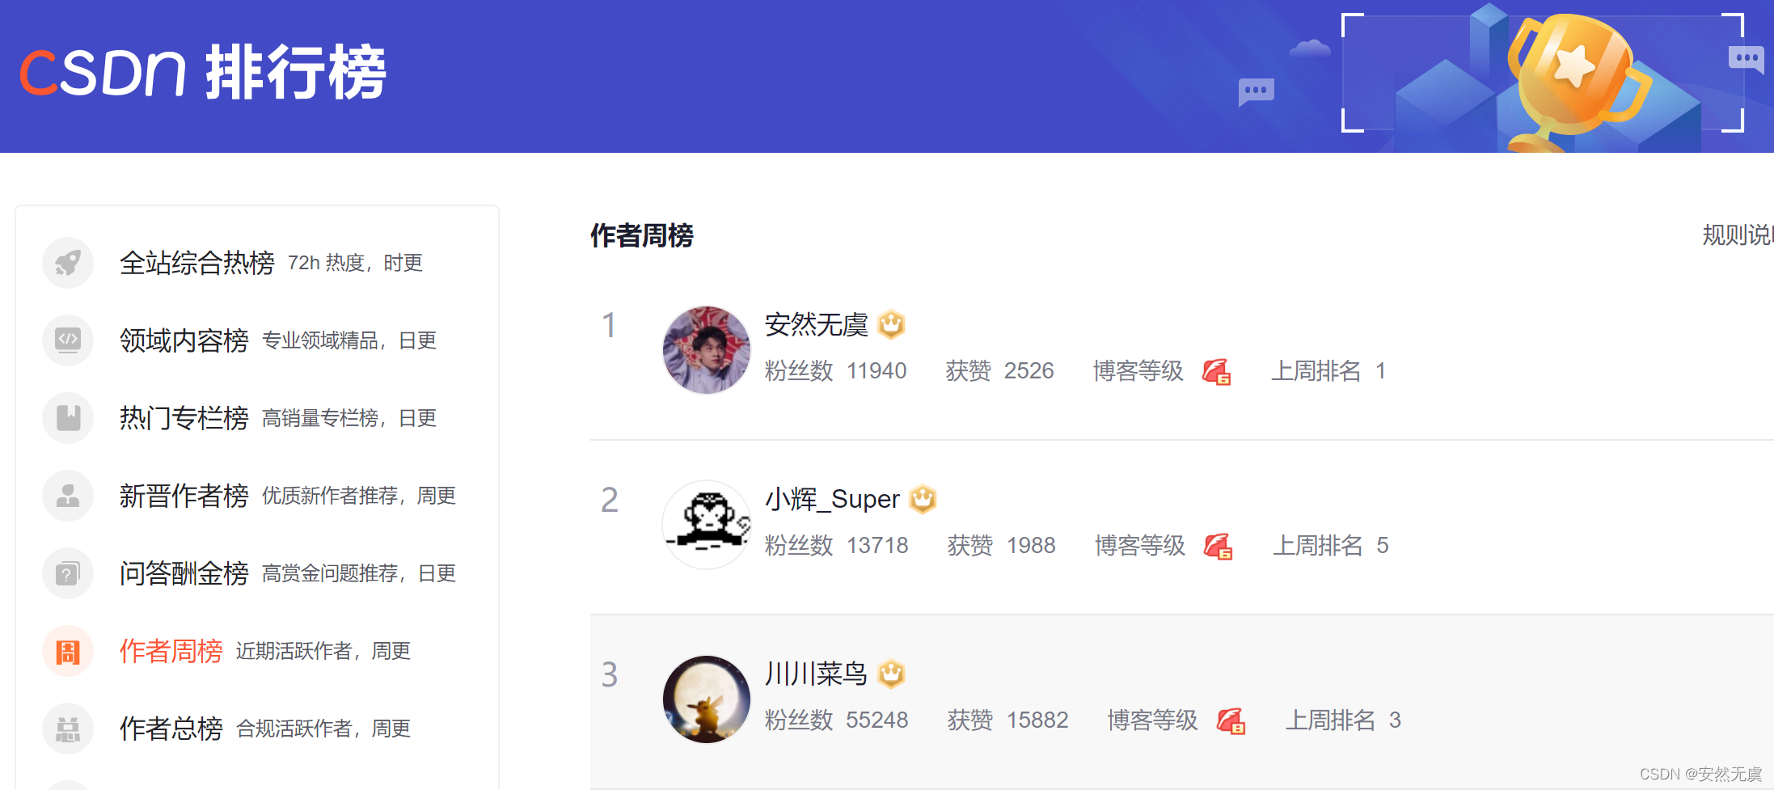Click the crown badge next to 安然无虞

tap(891, 324)
